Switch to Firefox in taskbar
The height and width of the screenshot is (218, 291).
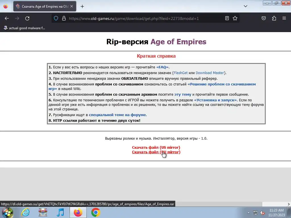tap(78, 212)
